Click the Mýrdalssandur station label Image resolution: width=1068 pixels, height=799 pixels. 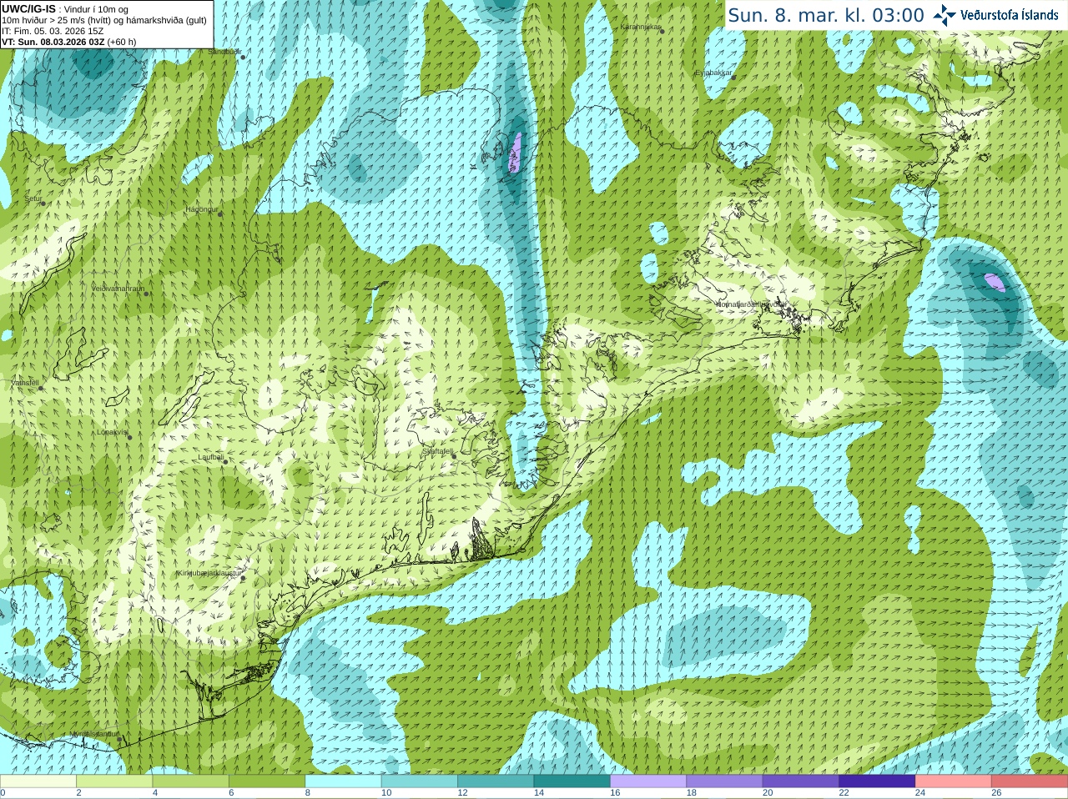pyautogui.click(x=94, y=734)
